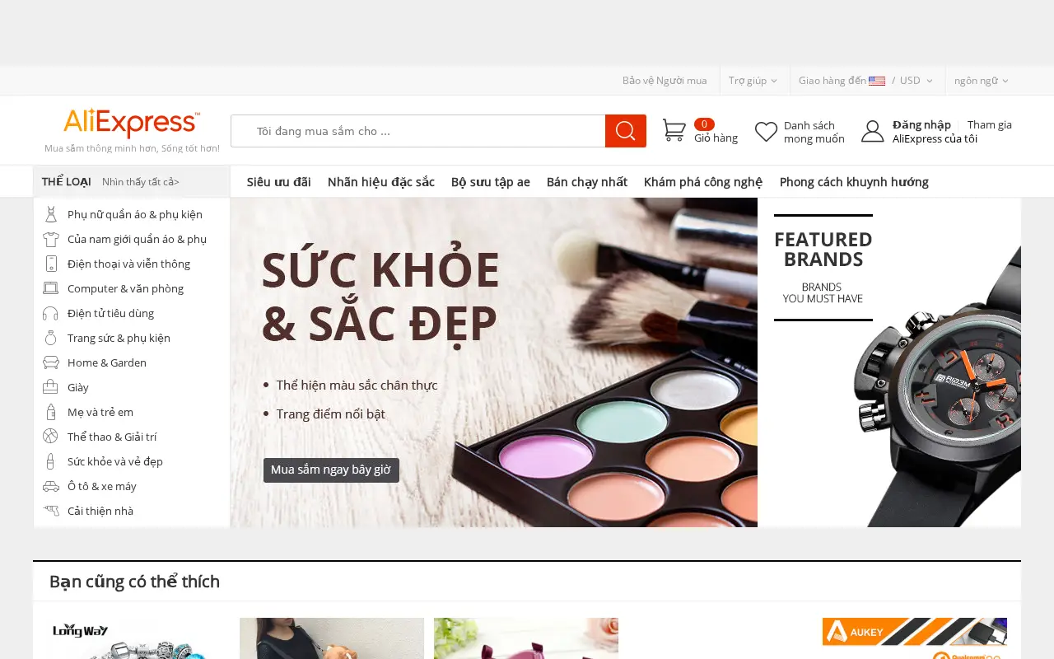Click the bag icon for Giày
1054x659 pixels.
point(51,387)
